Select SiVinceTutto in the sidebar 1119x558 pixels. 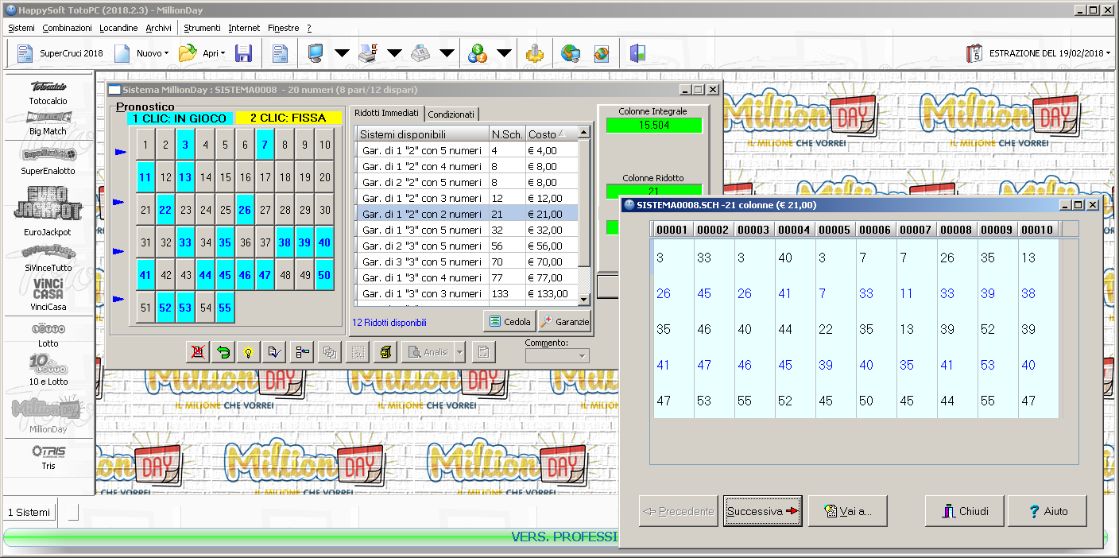(x=48, y=258)
